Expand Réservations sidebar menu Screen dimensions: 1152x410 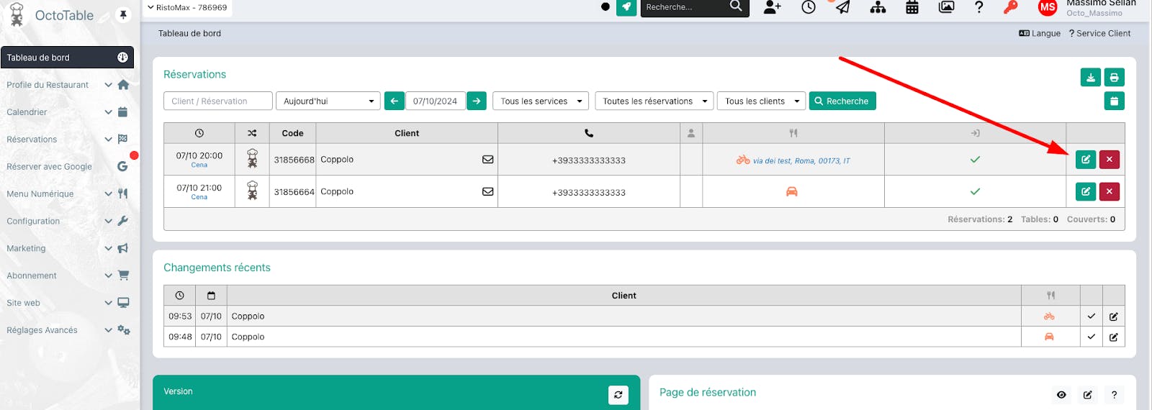click(68, 140)
